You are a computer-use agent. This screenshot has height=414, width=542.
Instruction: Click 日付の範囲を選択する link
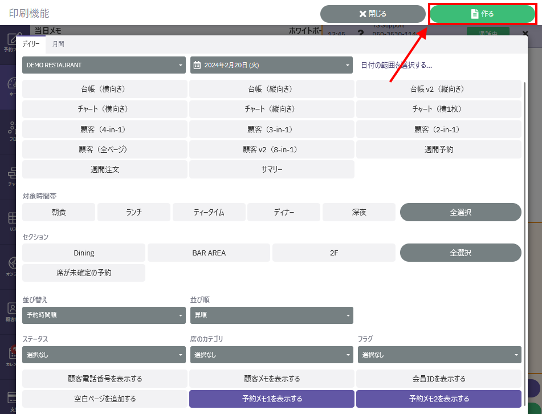coord(396,65)
